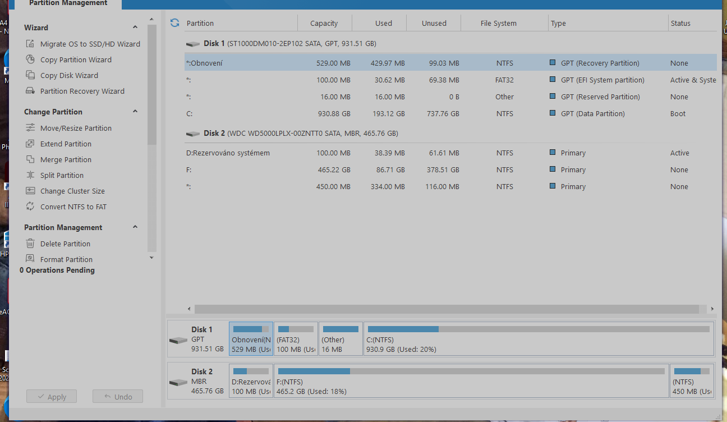Click the Migrate OS to SSD/HD Wizard icon

pyautogui.click(x=30, y=44)
